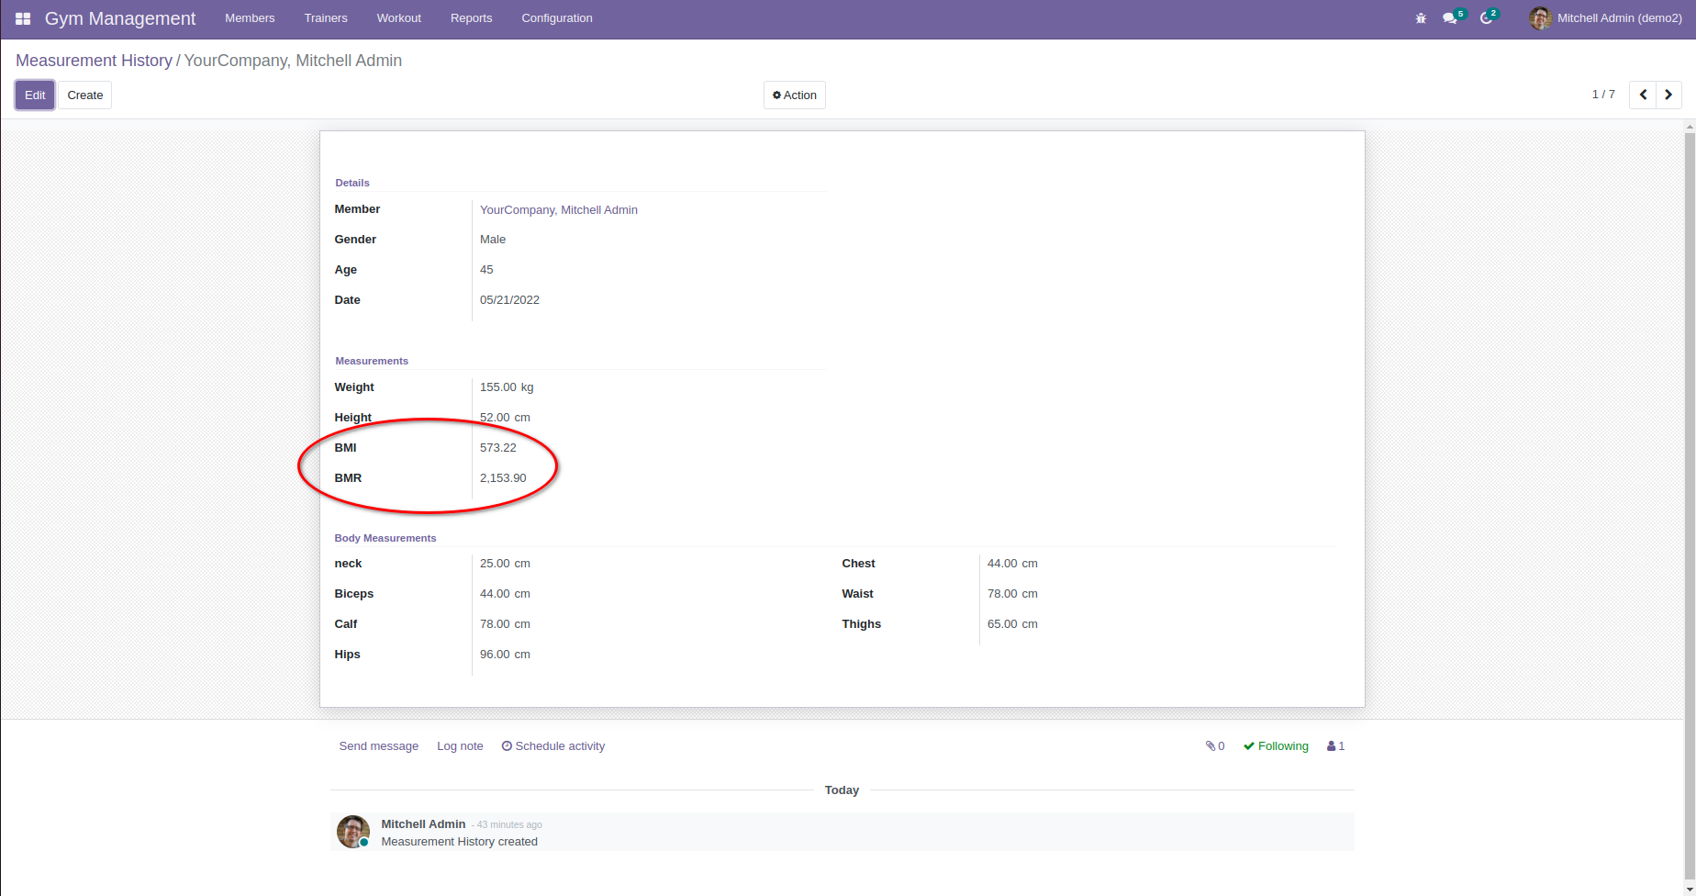The height and width of the screenshot is (896, 1696).
Task: Open Mitchell Admin (demo2) user menu
Action: [1606, 18]
